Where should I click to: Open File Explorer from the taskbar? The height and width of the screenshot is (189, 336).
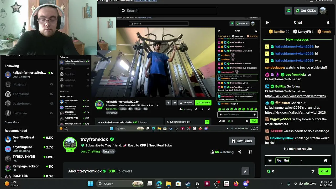169,184
